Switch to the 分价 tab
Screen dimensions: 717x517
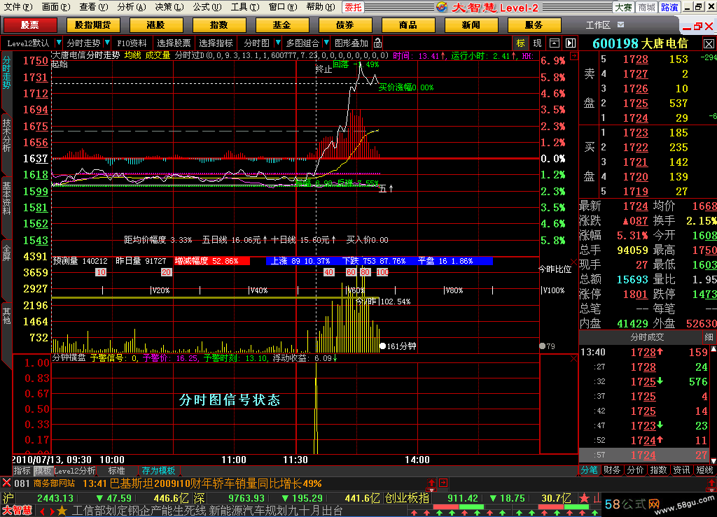click(635, 470)
